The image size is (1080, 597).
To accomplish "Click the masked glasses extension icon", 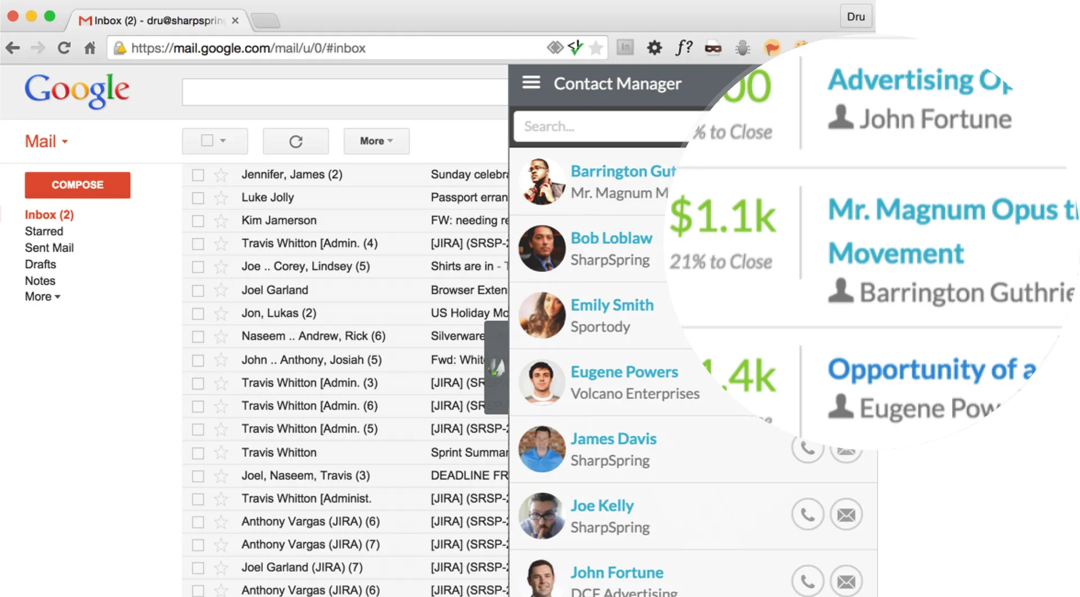I will [x=713, y=48].
